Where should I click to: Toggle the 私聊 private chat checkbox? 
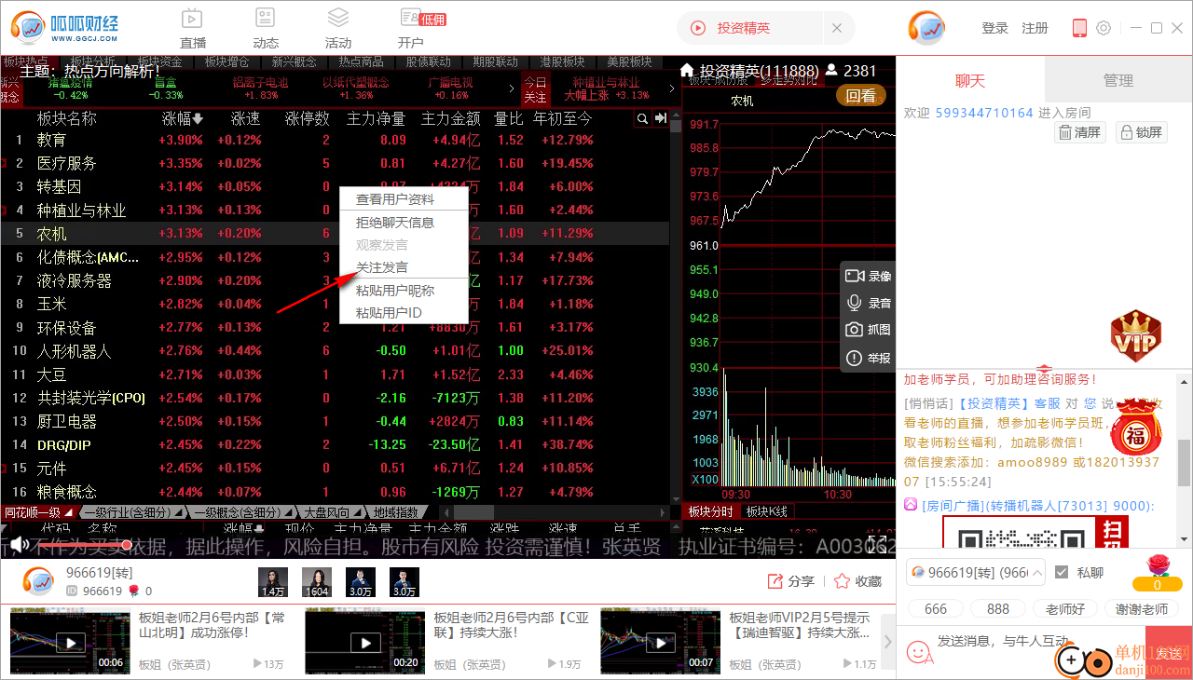(x=1062, y=573)
